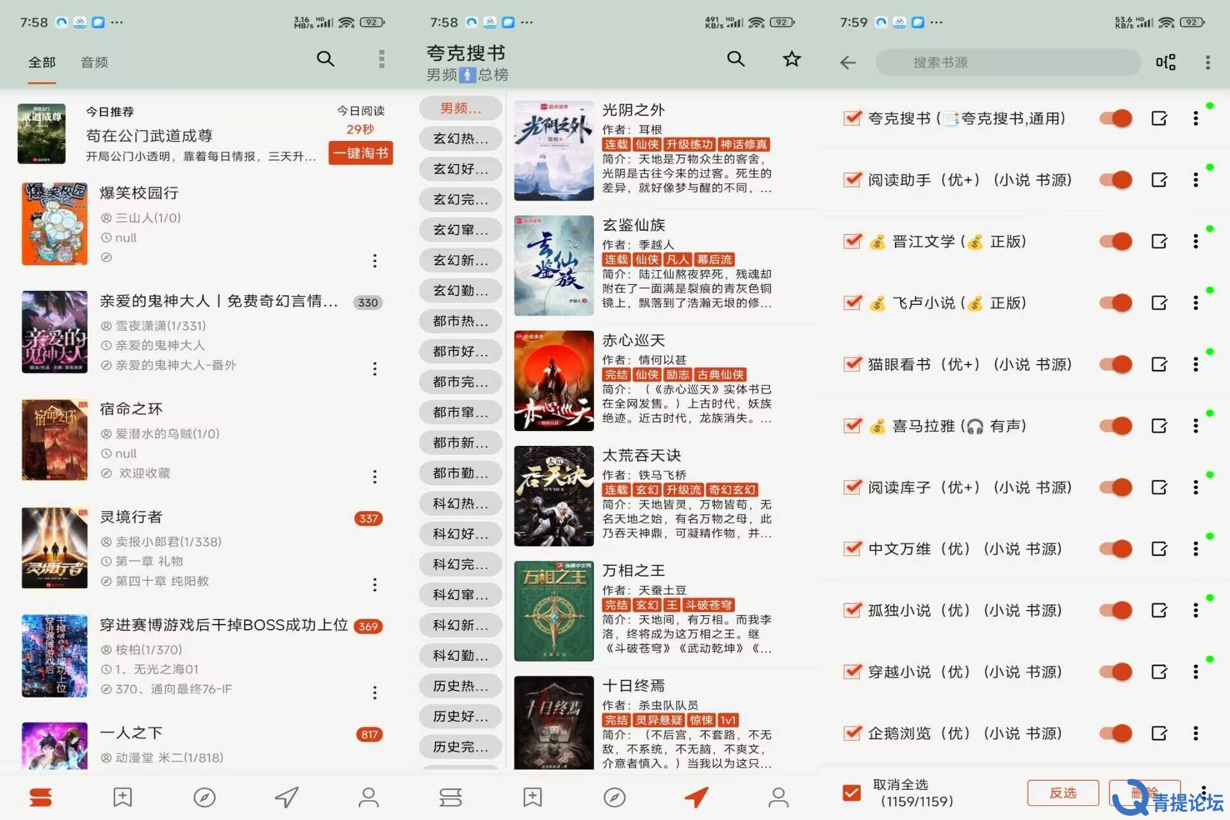This screenshot has width=1230, height=820.
Task: Open more options for 爆笑校园行 book
Action: (x=375, y=261)
